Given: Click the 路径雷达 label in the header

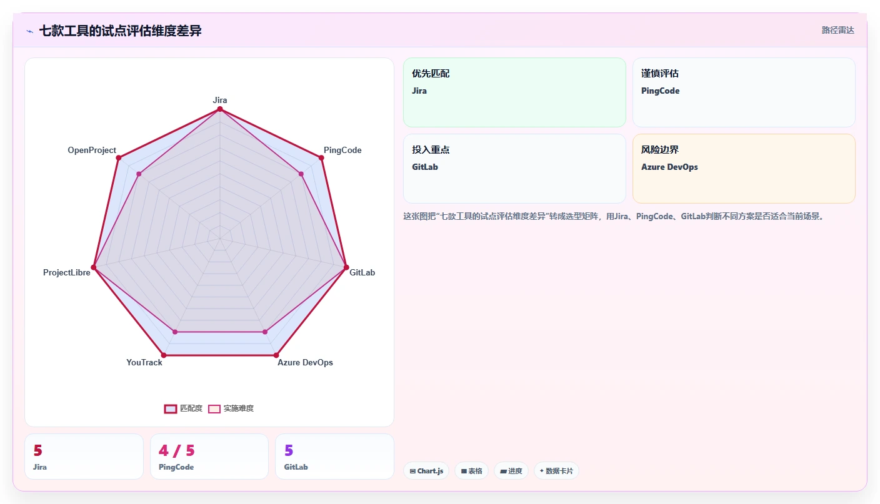Looking at the screenshot, I should pyautogui.click(x=837, y=30).
